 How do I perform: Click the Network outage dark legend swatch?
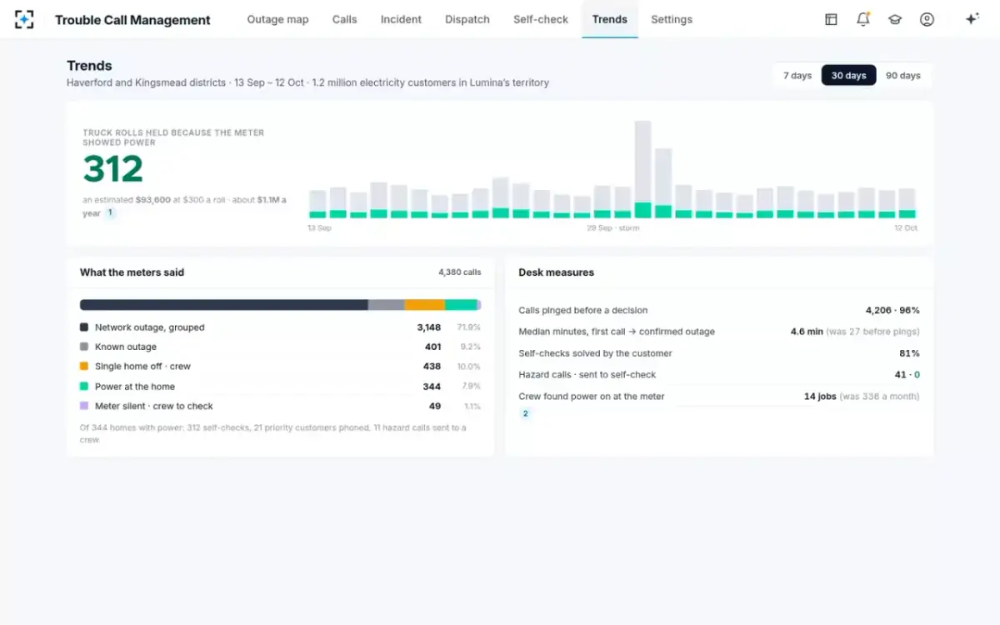point(84,327)
